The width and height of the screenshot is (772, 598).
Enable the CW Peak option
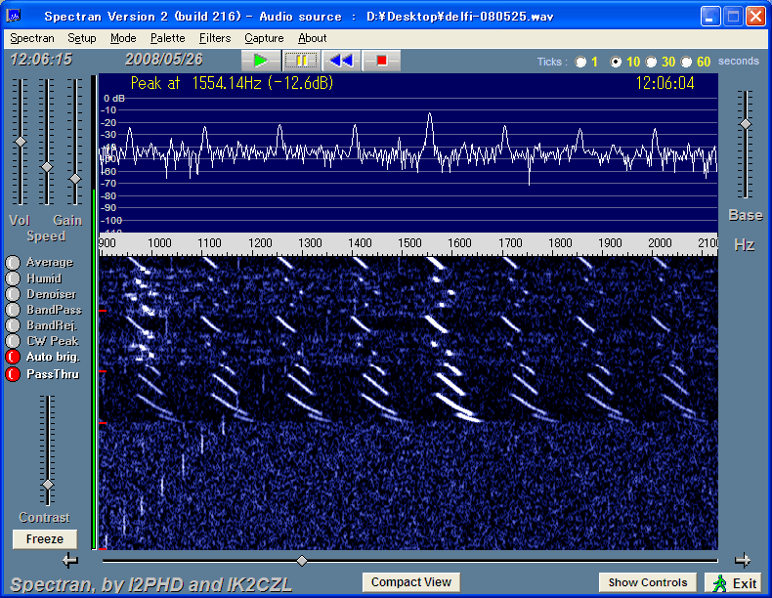pos(13,341)
